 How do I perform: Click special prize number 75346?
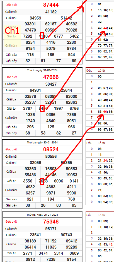pos(51,222)
